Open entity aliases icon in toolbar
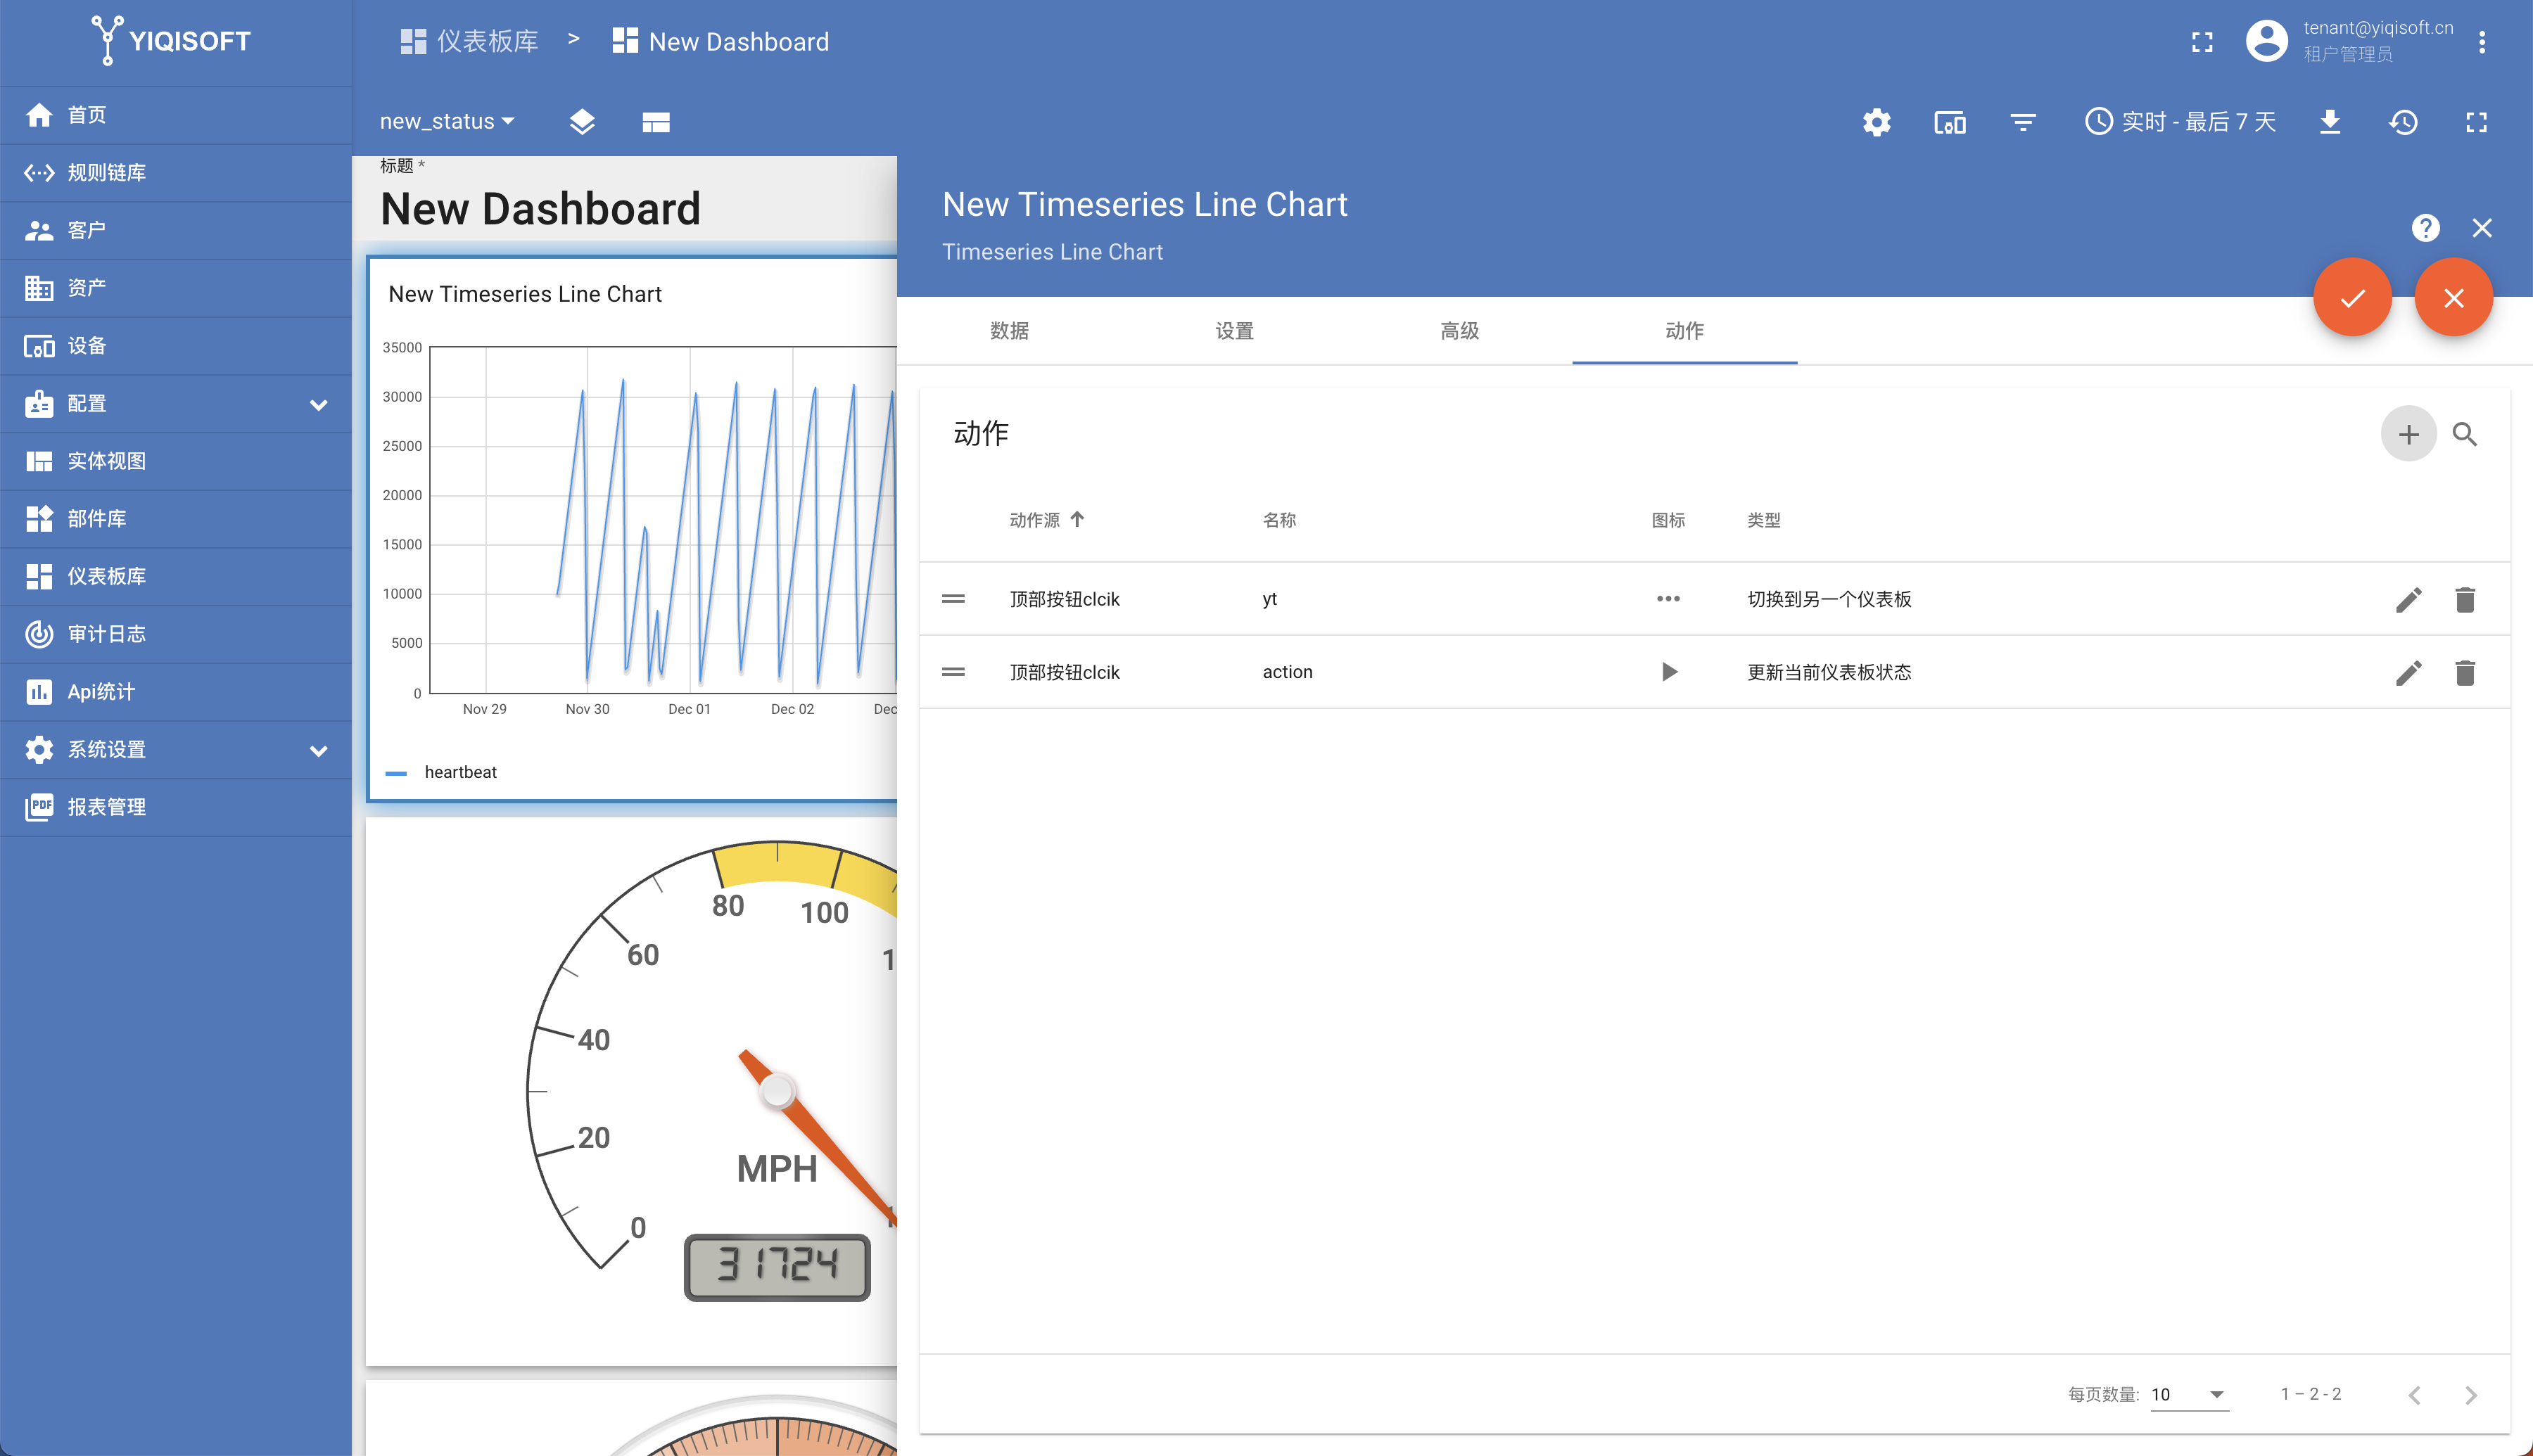The height and width of the screenshot is (1456, 2533). [x=1949, y=122]
